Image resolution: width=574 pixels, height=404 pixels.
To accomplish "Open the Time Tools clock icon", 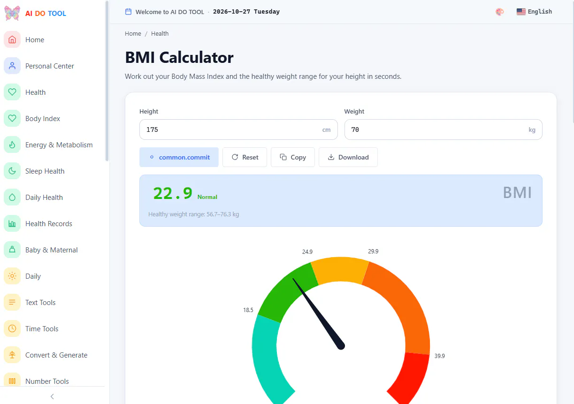I will [12, 329].
